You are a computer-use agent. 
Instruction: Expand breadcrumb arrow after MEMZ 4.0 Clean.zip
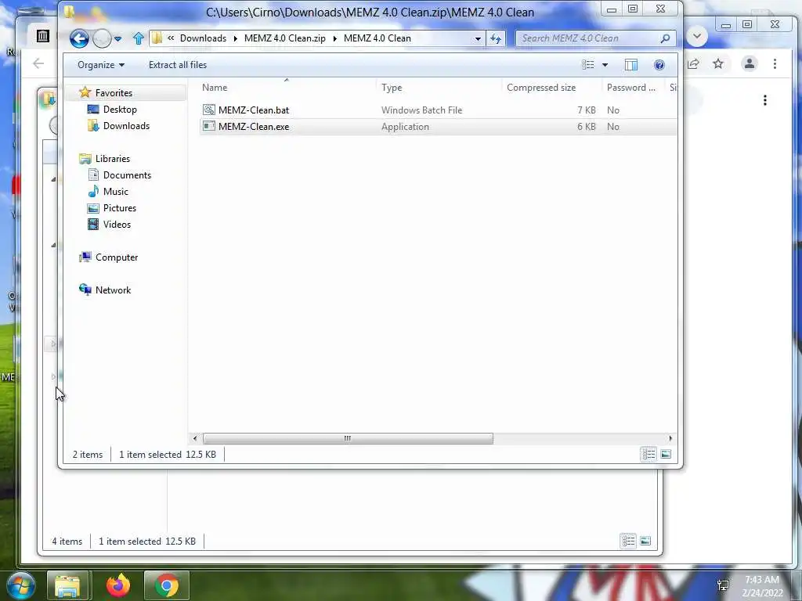point(335,38)
